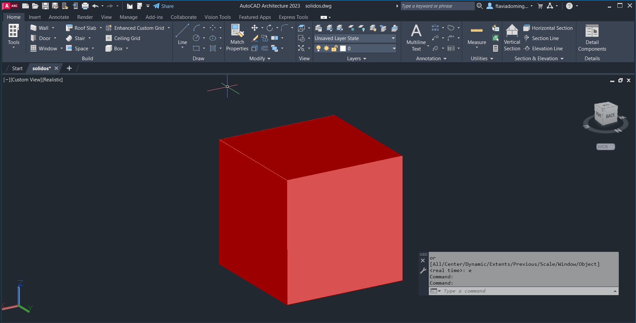Screen dimensions: 636x323
Task: Close the solidos drawing tab
Action: 56,69
